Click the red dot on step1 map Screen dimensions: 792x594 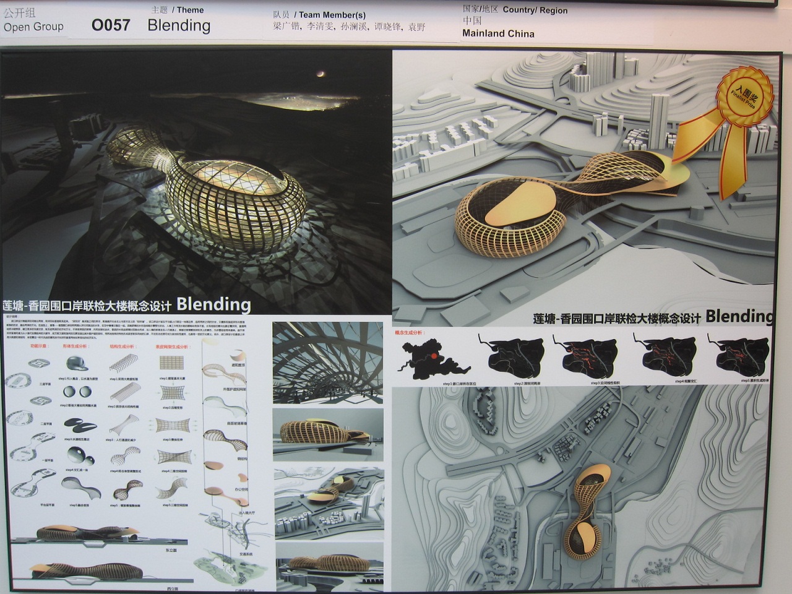coord(434,355)
